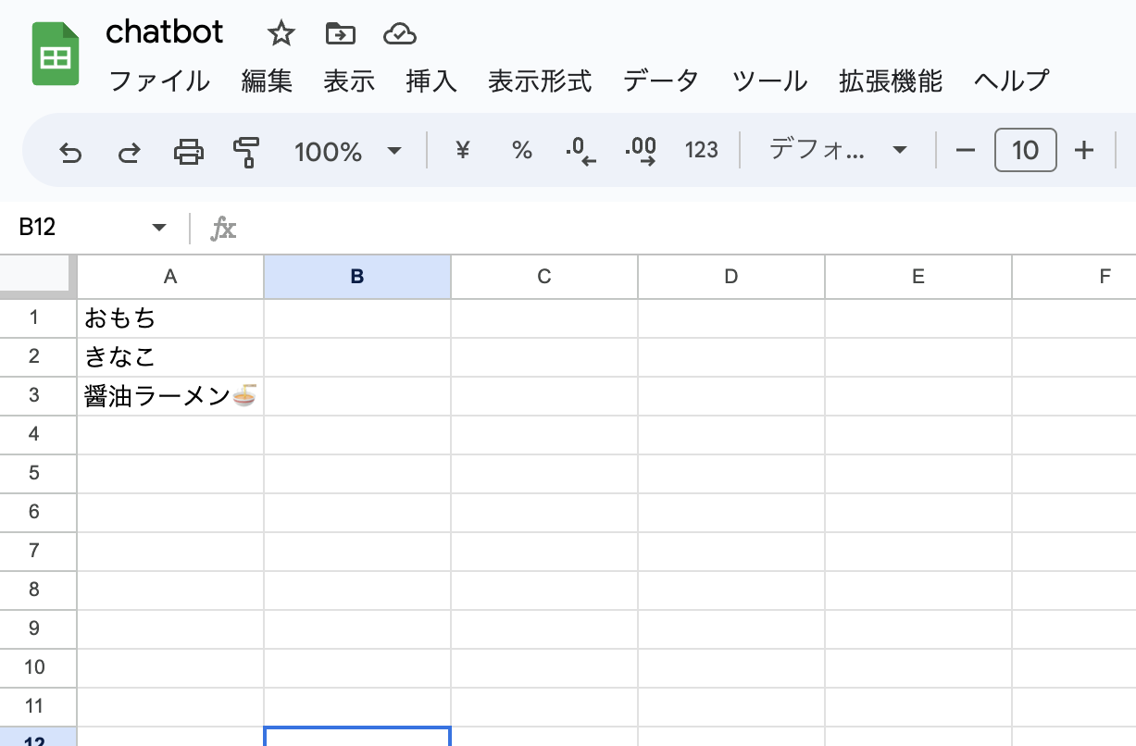Open the 100% zoom dropdown
1136x746 pixels.
point(348,151)
